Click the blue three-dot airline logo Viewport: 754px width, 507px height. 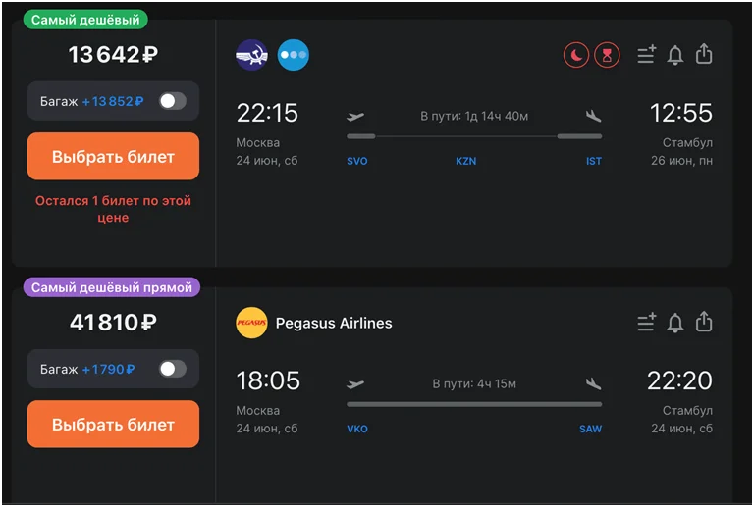click(293, 55)
